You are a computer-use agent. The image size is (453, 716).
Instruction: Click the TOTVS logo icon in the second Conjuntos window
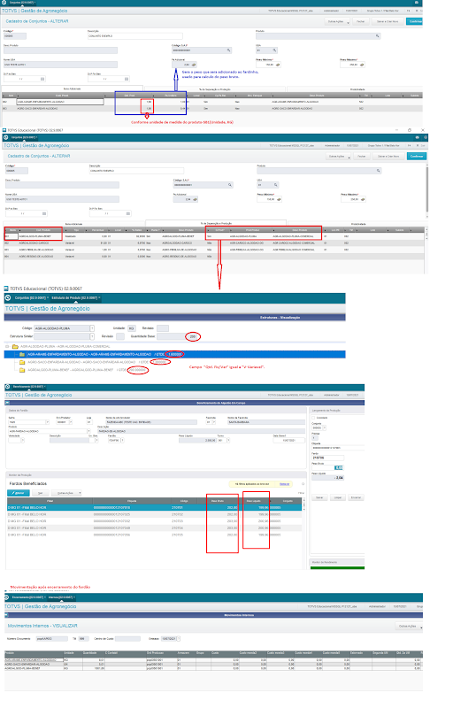coord(6,137)
